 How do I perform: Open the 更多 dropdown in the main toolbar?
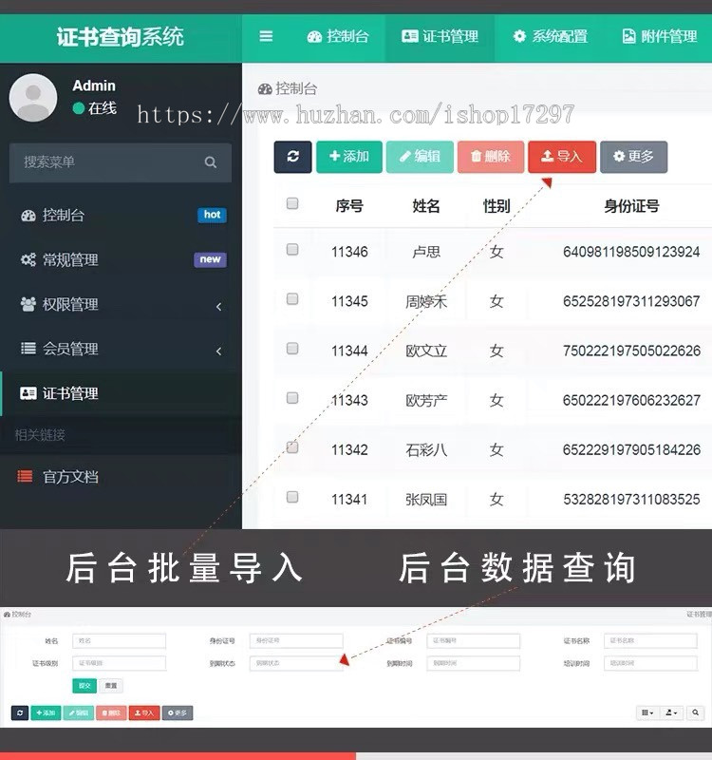tap(633, 157)
